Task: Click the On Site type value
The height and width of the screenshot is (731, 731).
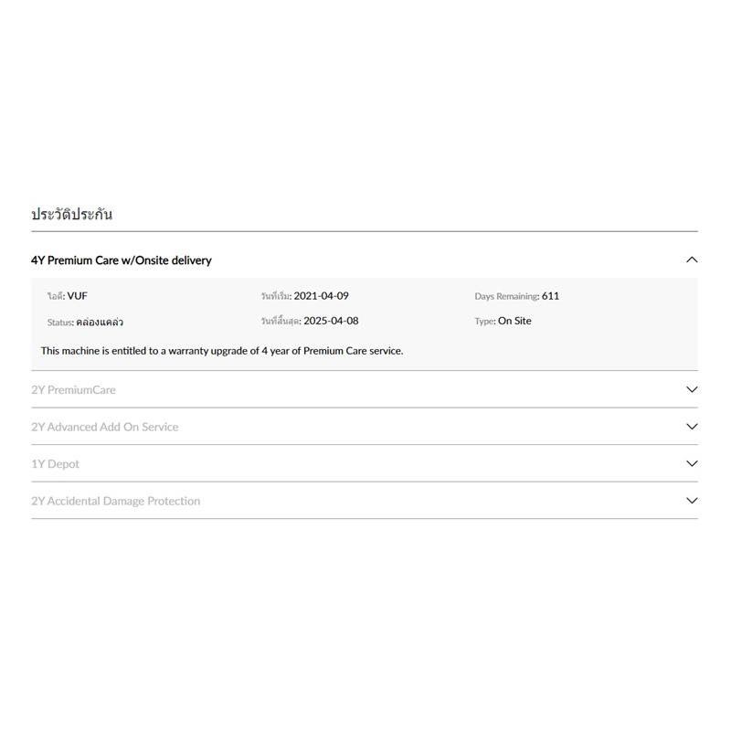Action: [x=514, y=321]
